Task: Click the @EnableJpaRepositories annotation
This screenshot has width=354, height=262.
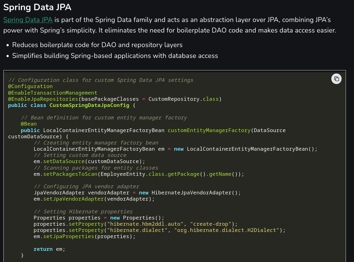Action: (x=43, y=99)
